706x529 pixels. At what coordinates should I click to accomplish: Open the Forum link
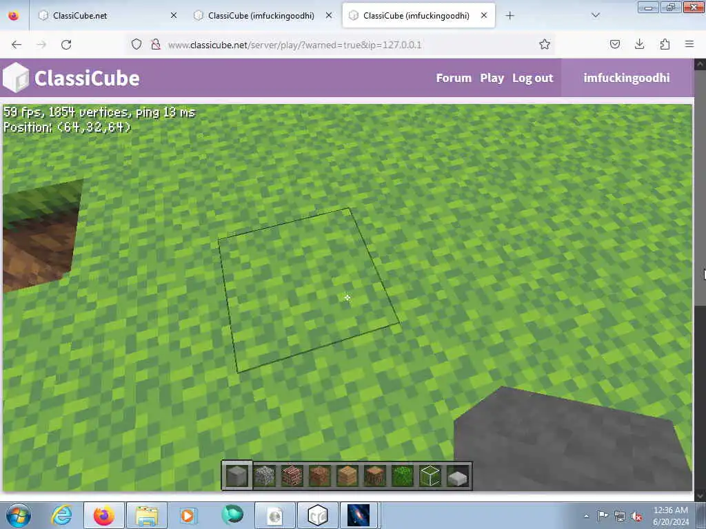click(454, 78)
